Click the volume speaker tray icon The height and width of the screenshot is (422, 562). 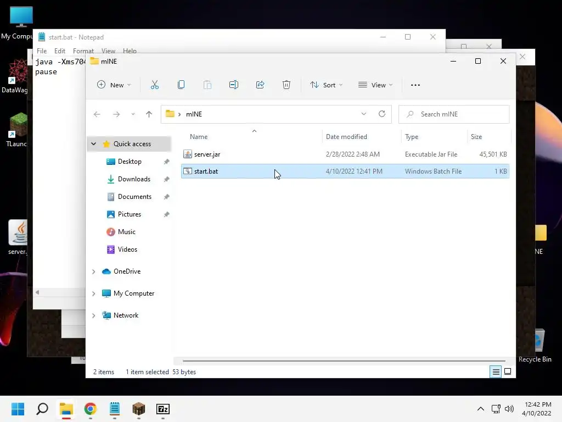[509, 409]
